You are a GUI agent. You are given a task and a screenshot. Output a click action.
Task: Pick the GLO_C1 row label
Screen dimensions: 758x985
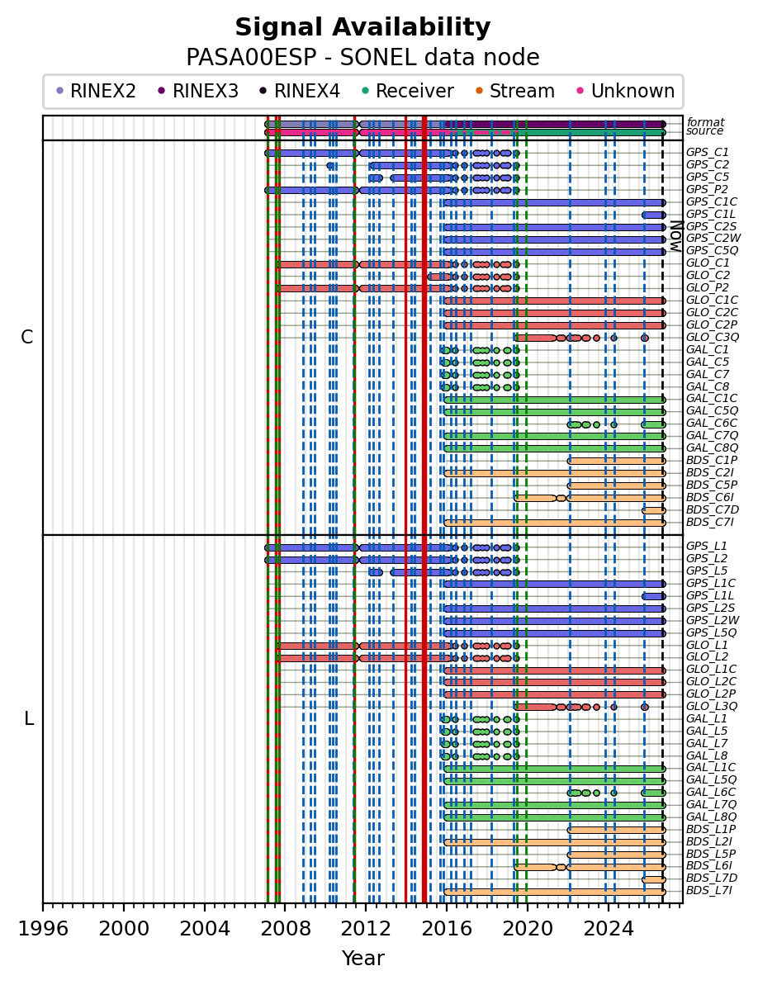708,263
